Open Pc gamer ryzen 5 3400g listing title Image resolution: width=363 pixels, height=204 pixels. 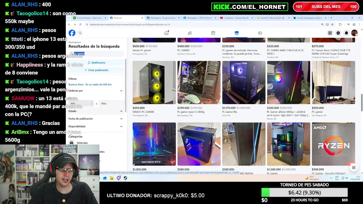pyautogui.click(x=191, y=112)
